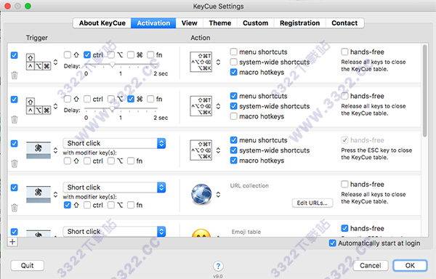The image size is (436, 279).
Task: Select the Activation tab
Action: [153, 23]
